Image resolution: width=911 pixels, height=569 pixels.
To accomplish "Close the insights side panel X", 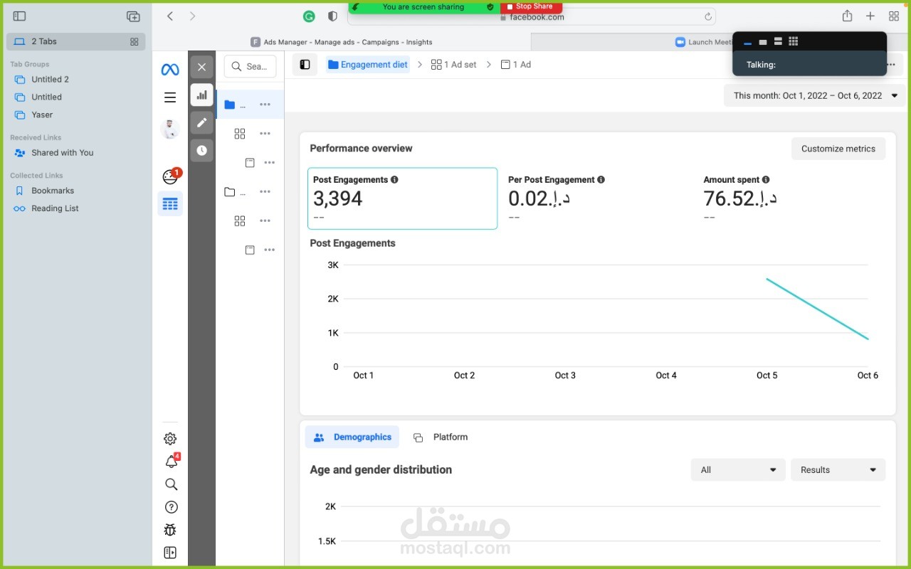I will pyautogui.click(x=202, y=67).
